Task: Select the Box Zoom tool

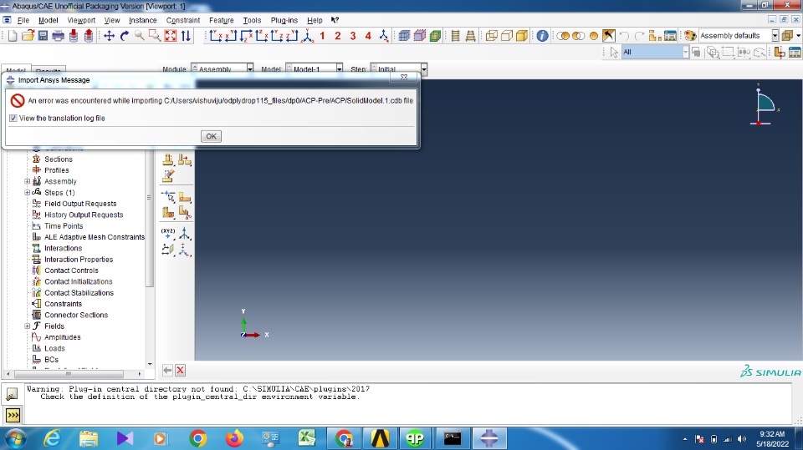Action: [x=155, y=36]
